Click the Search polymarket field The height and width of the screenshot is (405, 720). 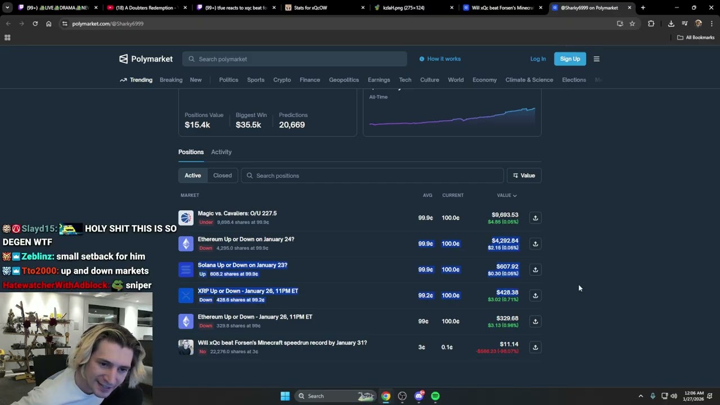295,59
